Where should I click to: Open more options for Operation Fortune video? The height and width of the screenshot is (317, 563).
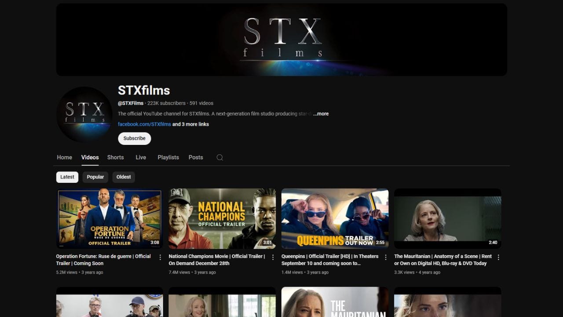coord(160,257)
